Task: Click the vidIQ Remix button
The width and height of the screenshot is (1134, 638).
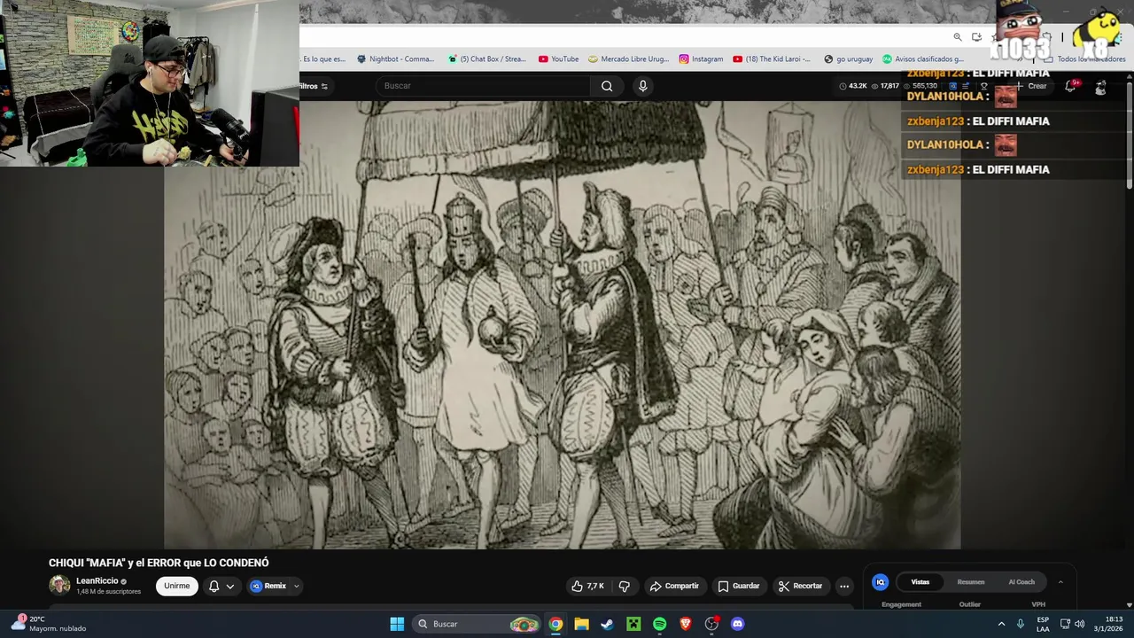Action: point(269,586)
